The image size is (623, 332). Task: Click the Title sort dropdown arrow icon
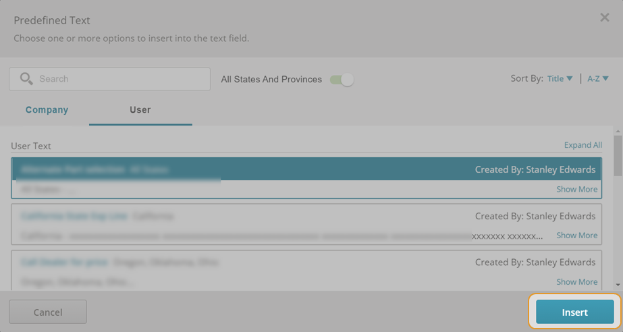click(x=570, y=79)
